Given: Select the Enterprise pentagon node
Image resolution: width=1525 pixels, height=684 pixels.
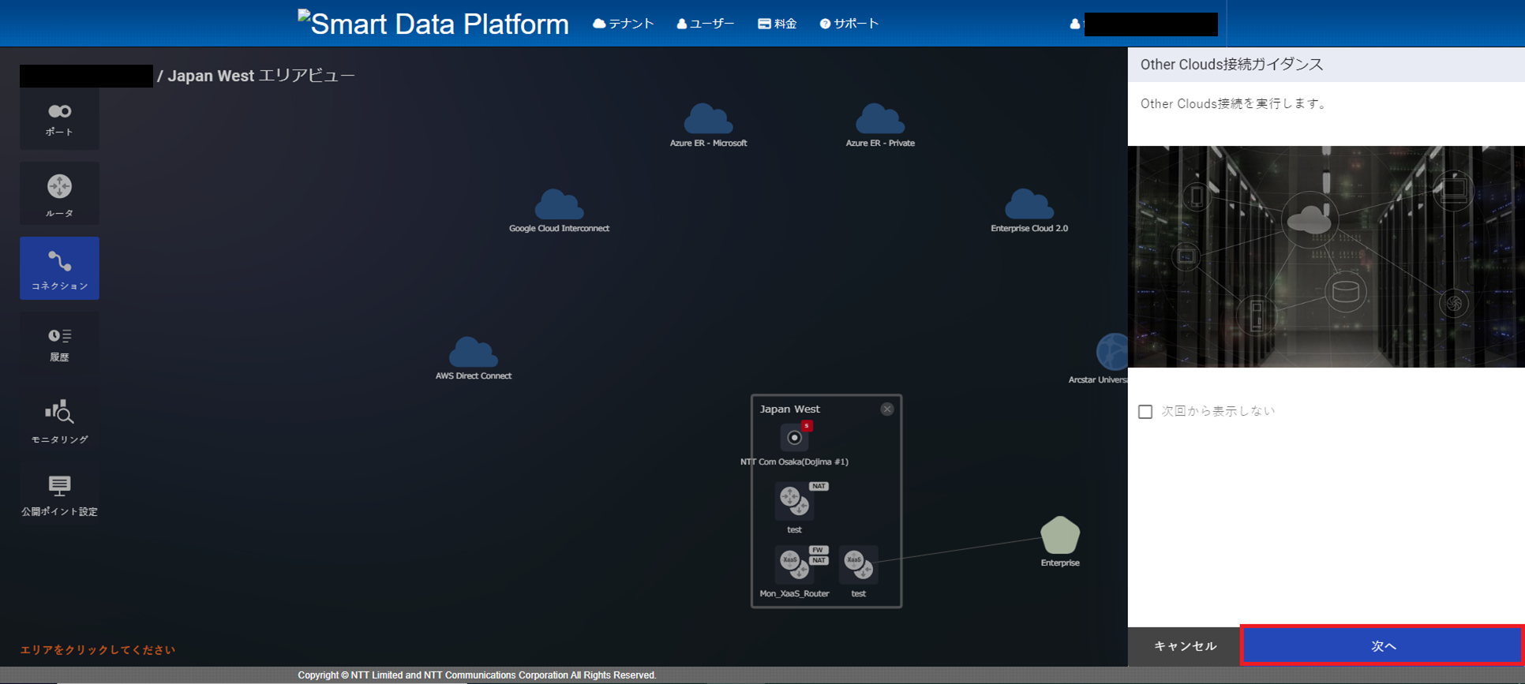Looking at the screenshot, I should 1059,536.
